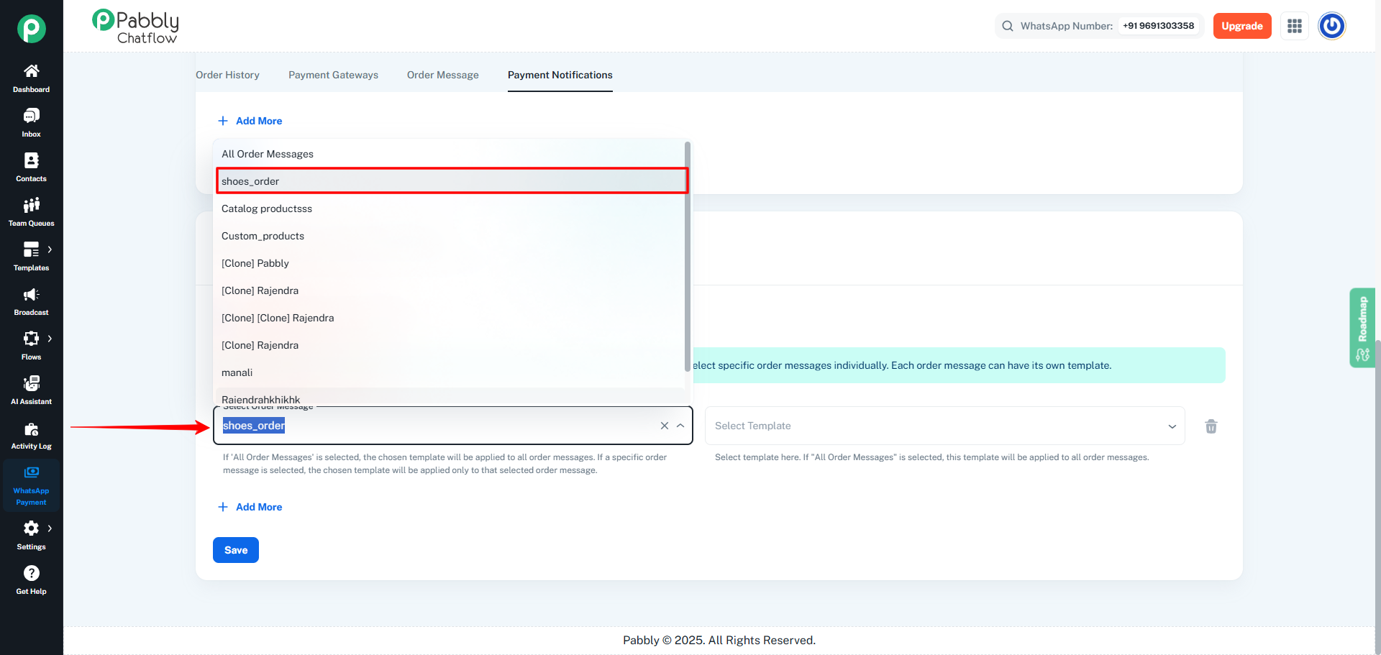1381x655 pixels.
Task: Expand the Templates submenu chevron
Action: [x=50, y=249]
